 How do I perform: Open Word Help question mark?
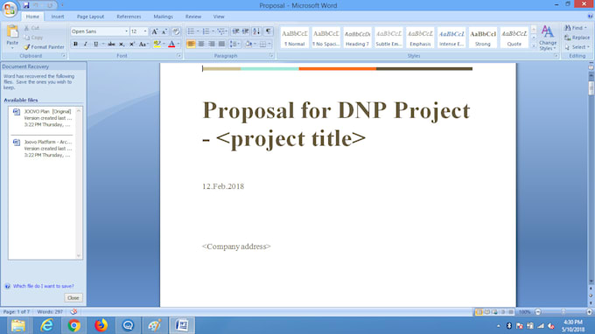pos(590,17)
